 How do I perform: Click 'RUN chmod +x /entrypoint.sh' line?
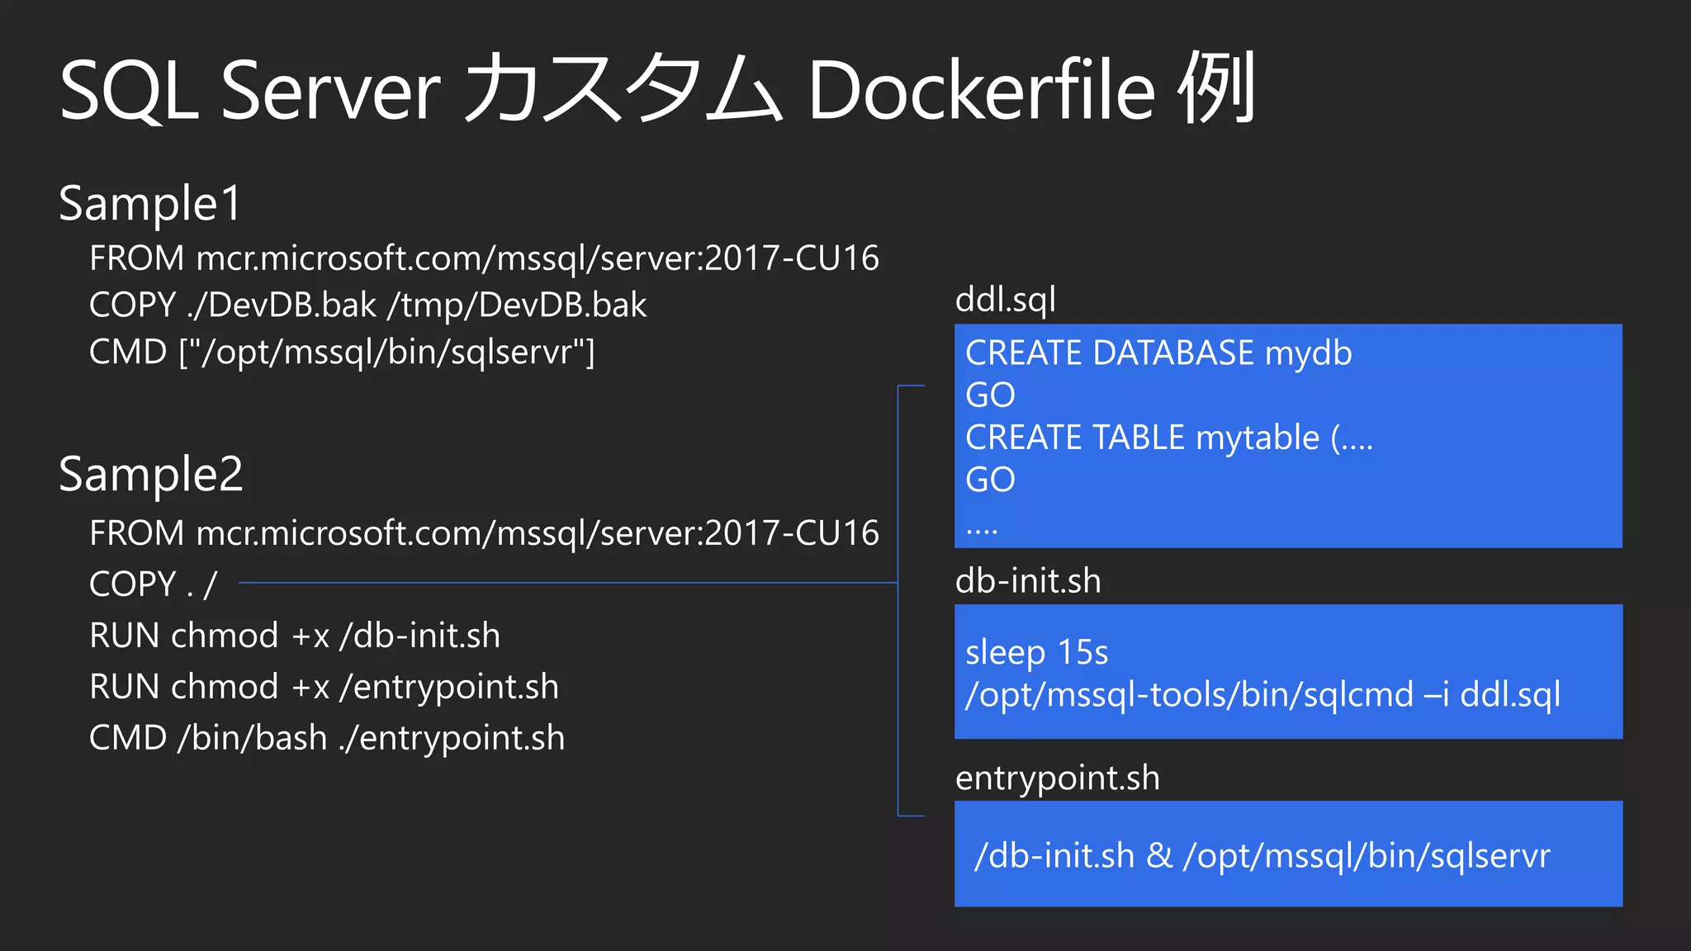coord(324,687)
